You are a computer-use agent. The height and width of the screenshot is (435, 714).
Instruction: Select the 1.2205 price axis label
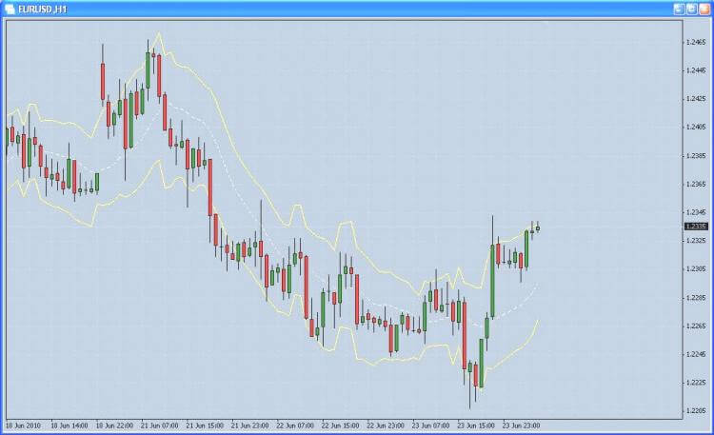696,411
